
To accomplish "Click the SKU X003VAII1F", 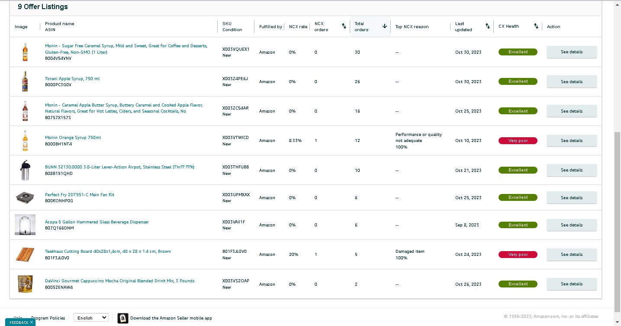I will [234, 222].
